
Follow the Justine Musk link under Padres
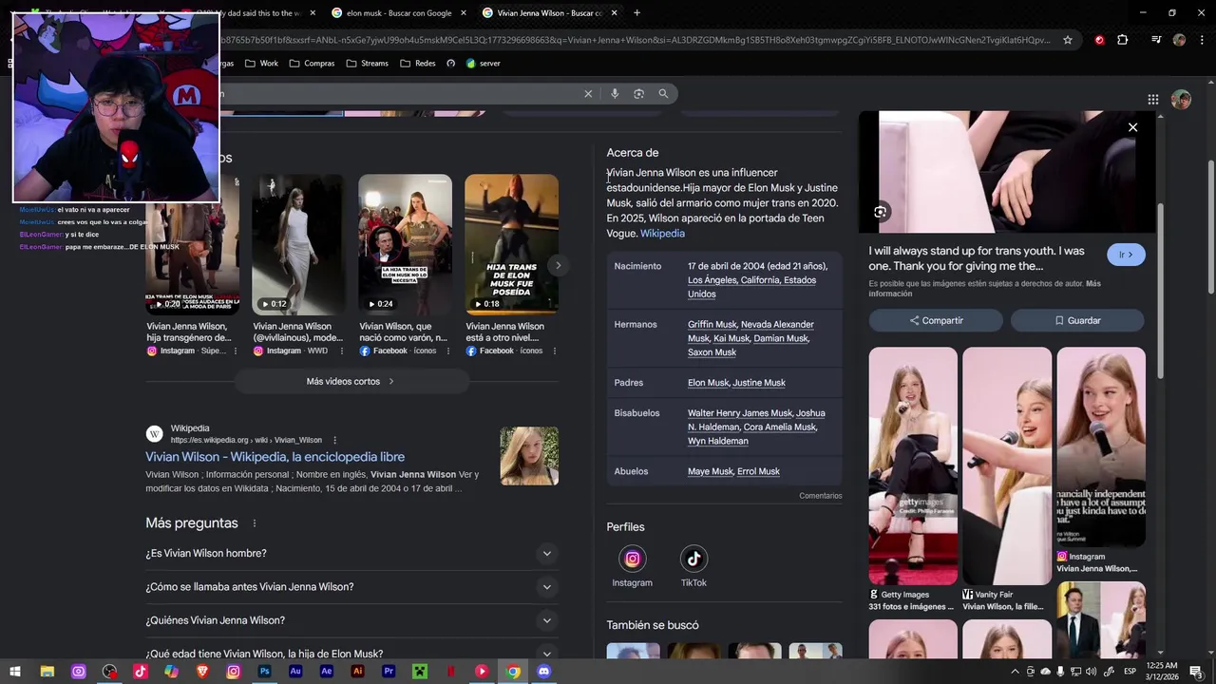tap(759, 383)
